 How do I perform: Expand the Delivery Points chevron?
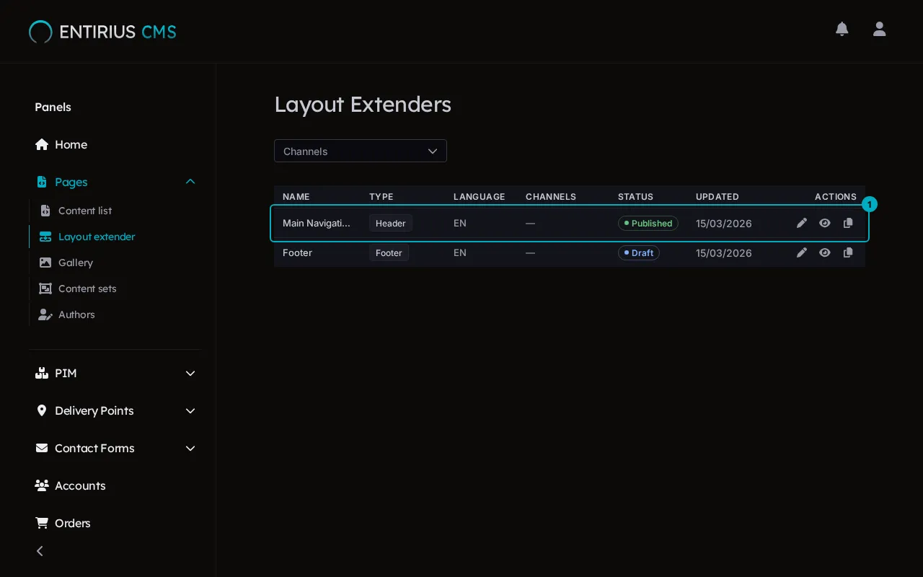tap(190, 410)
